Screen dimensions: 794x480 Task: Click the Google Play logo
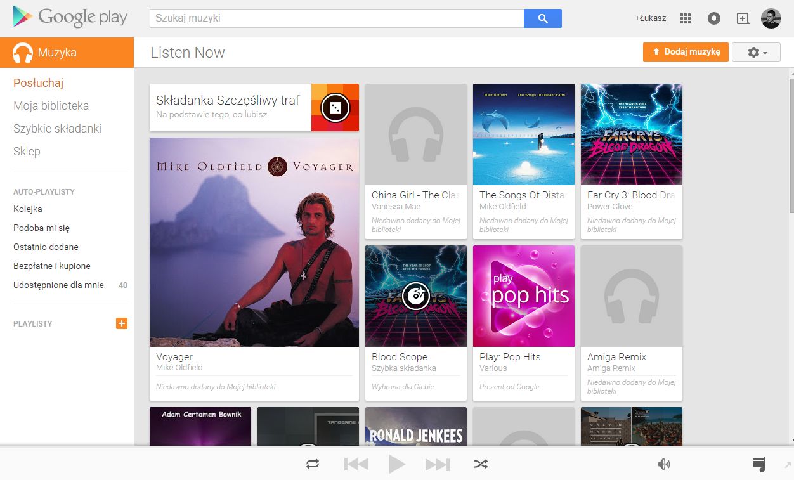[x=70, y=17]
